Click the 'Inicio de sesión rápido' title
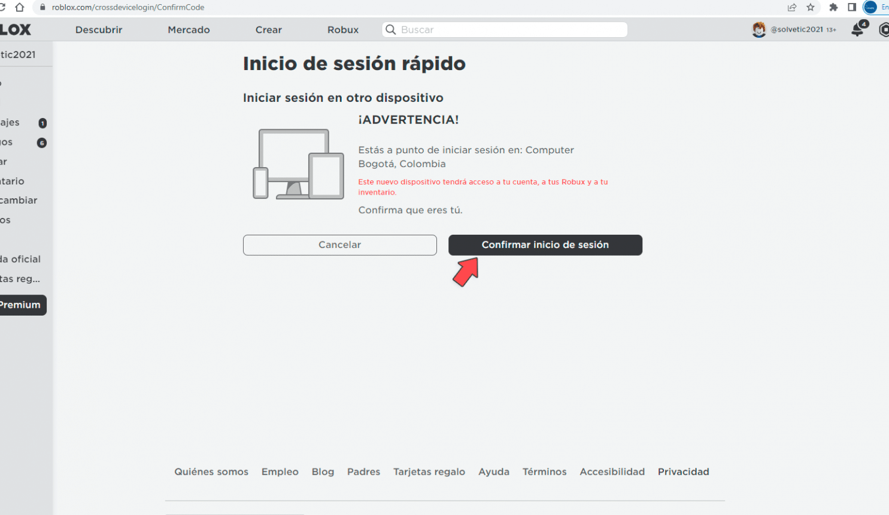Image resolution: width=889 pixels, height=515 pixels. tap(354, 63)
